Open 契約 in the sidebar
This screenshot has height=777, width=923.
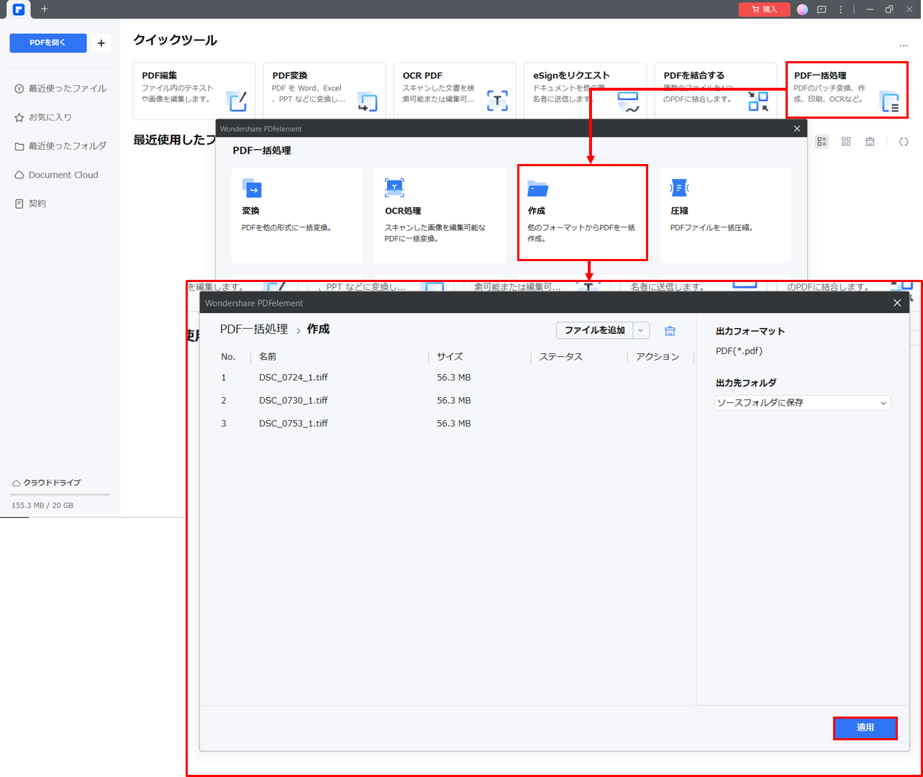pos(30,204)
